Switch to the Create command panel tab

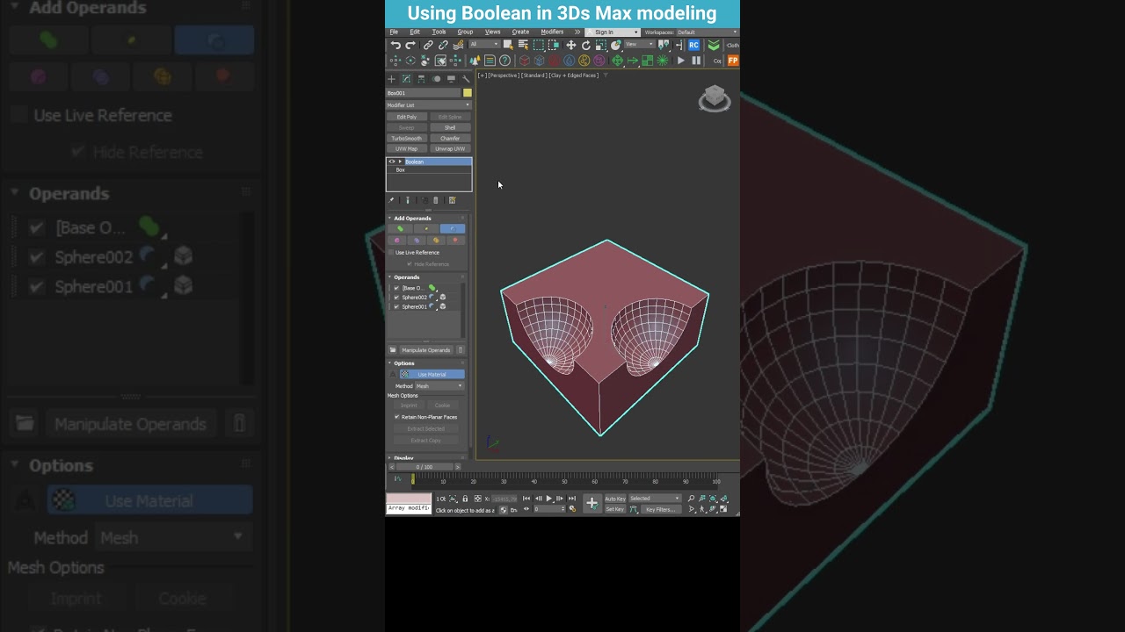click(392, 79)
